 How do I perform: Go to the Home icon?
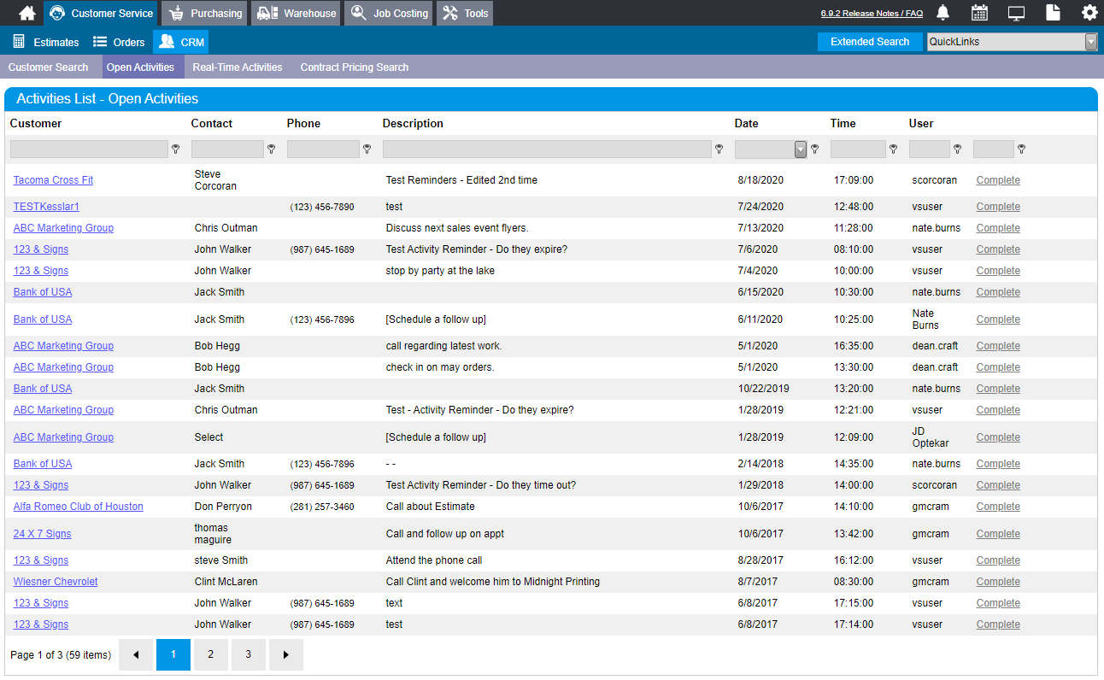click(27, 13)
